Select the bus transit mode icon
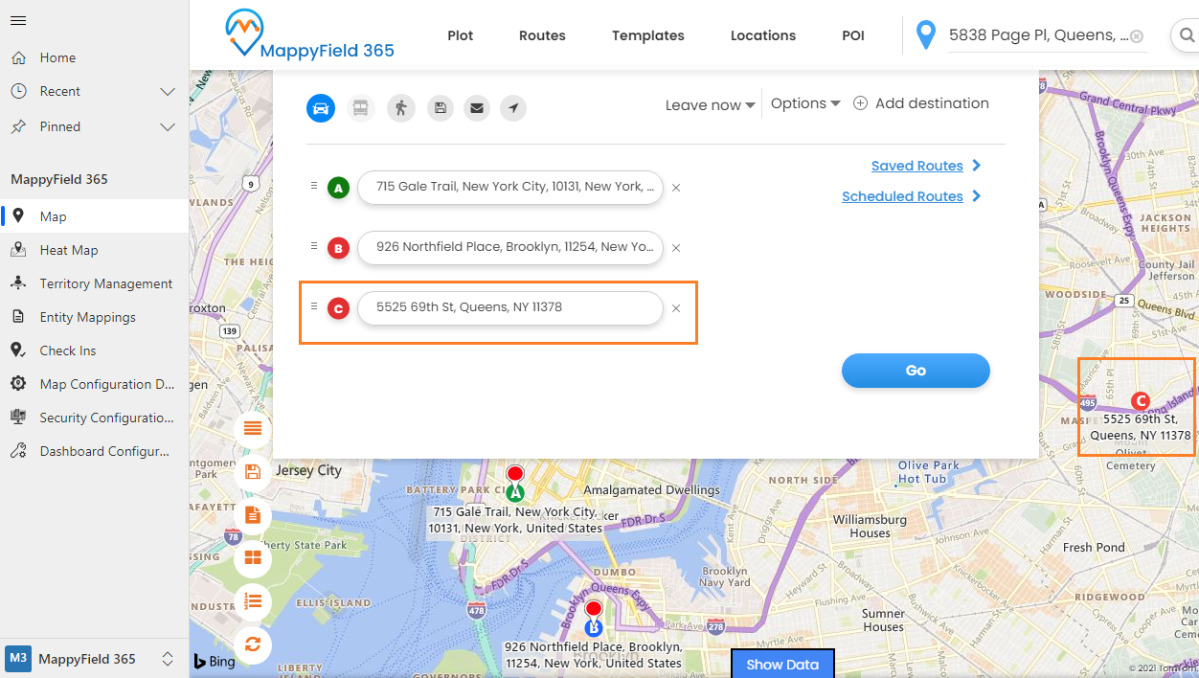 tap(360, 107)
